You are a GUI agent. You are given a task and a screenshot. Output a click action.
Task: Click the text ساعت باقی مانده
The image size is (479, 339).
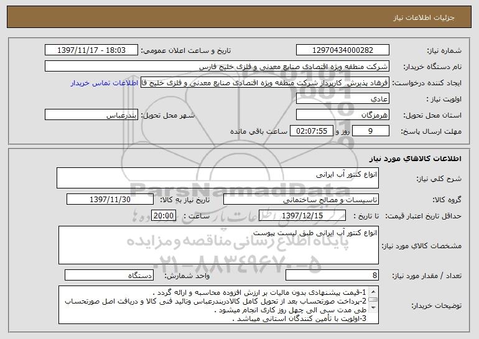[259, 131]
